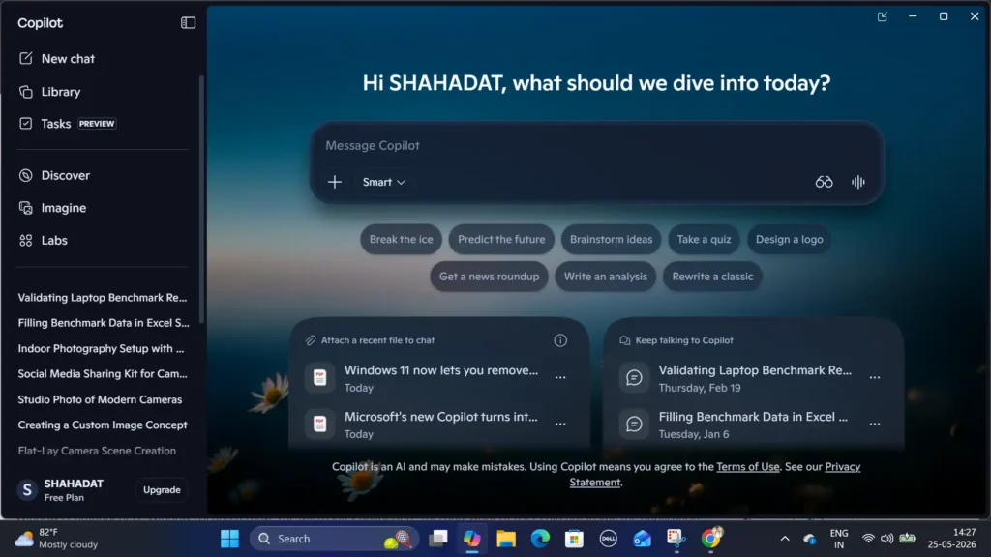The image size is (991, 557).
Task: Open 'Creating a Custom Image Concept' chat
Action: [103, 425]
